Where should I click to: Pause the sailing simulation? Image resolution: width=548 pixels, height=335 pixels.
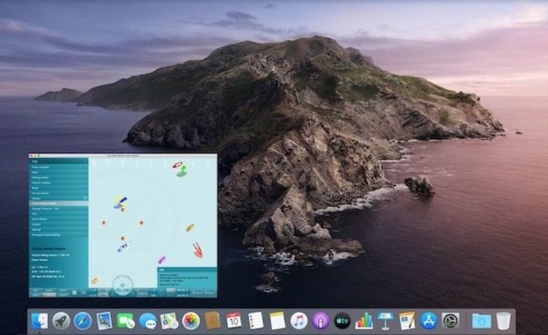click(84, 293)
